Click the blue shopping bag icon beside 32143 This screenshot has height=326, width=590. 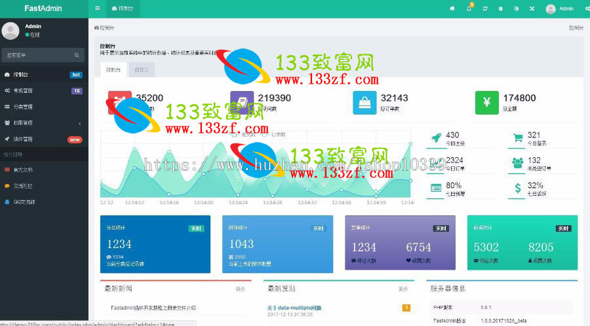coord(364,103)
